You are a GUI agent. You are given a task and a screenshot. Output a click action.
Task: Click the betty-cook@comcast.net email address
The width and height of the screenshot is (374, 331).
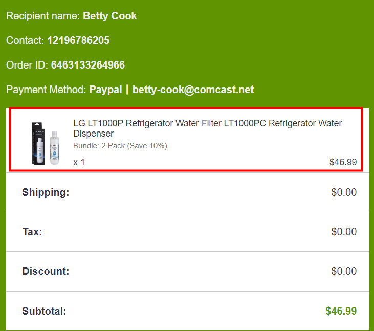tap(193, 90)
